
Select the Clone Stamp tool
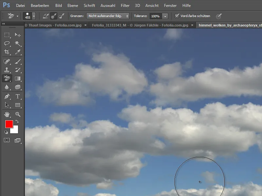[7, 70]
